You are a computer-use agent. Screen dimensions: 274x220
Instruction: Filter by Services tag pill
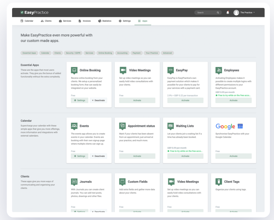89,53
